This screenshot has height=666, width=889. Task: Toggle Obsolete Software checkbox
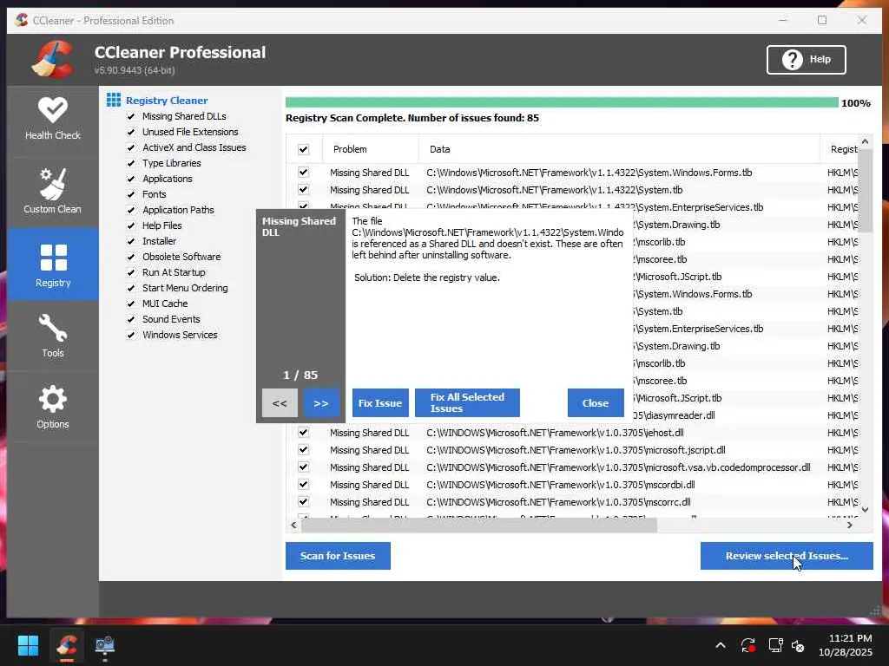pyautogui.click(x=131, y=257)
